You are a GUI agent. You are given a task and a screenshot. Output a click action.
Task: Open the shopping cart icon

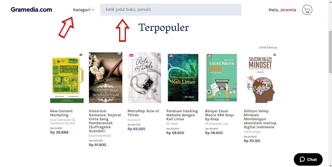(x=307, y=10)
